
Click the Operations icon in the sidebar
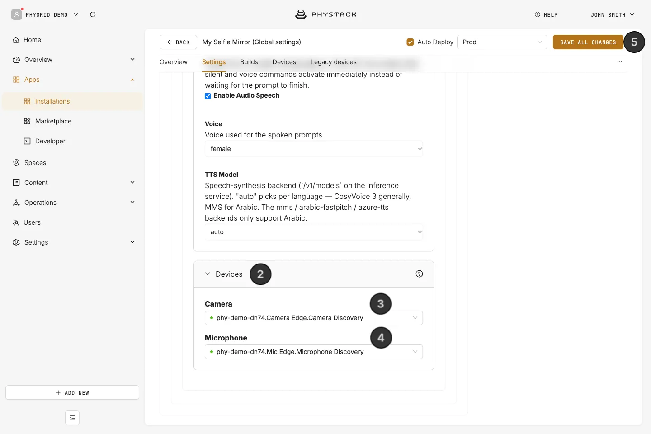16,203
